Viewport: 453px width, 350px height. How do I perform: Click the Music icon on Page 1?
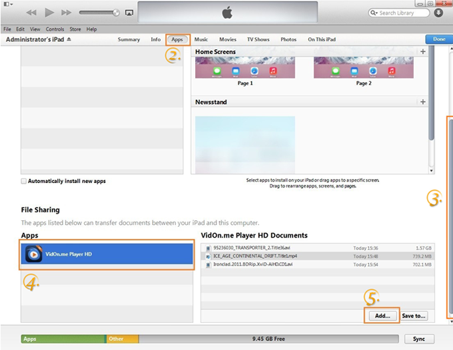coord(273,71)
